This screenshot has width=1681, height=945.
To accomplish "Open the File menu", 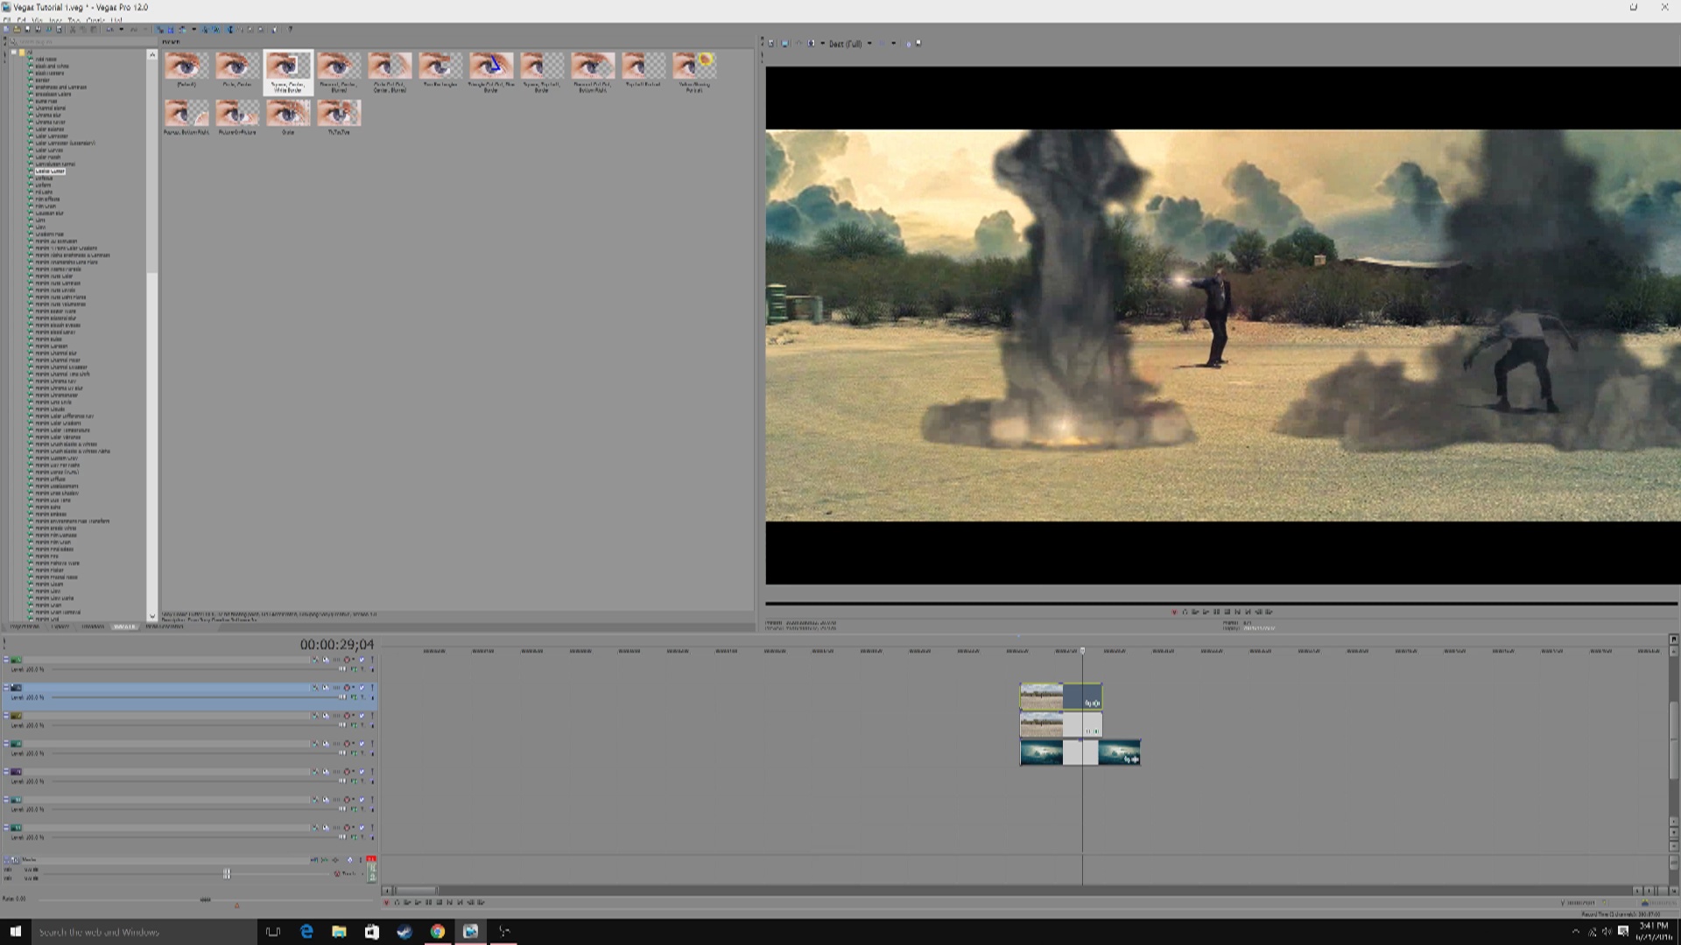I will (7, 19).
